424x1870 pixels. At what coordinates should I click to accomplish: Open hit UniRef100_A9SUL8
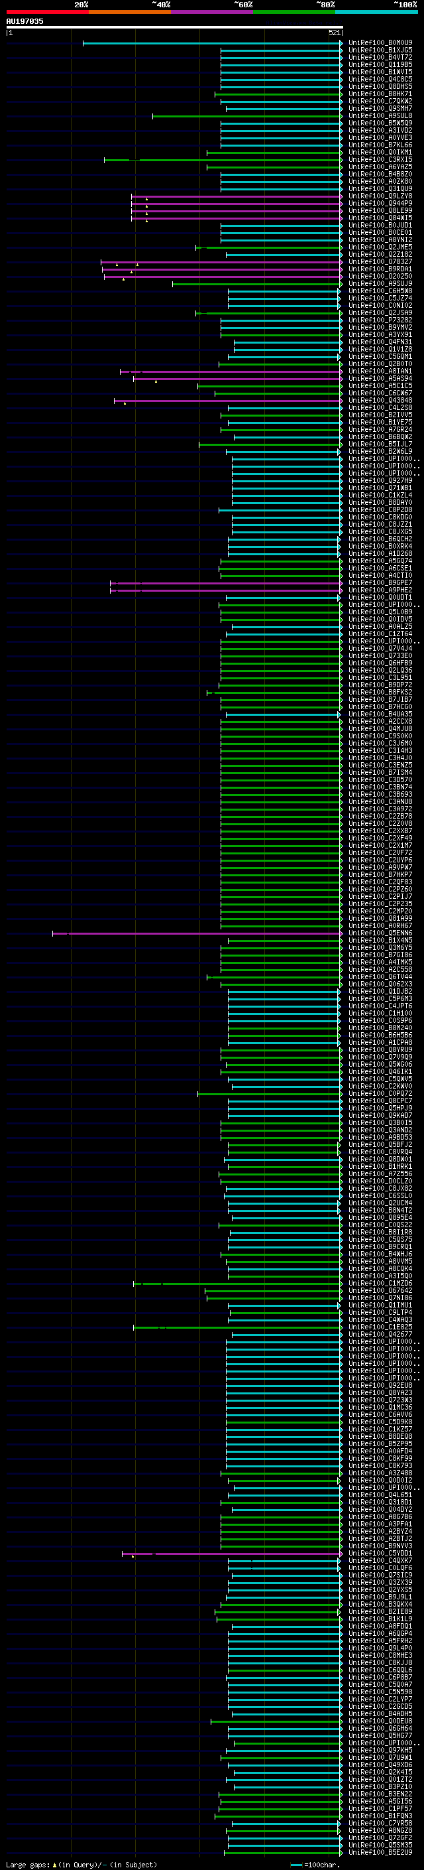click(x=380, y=116)
